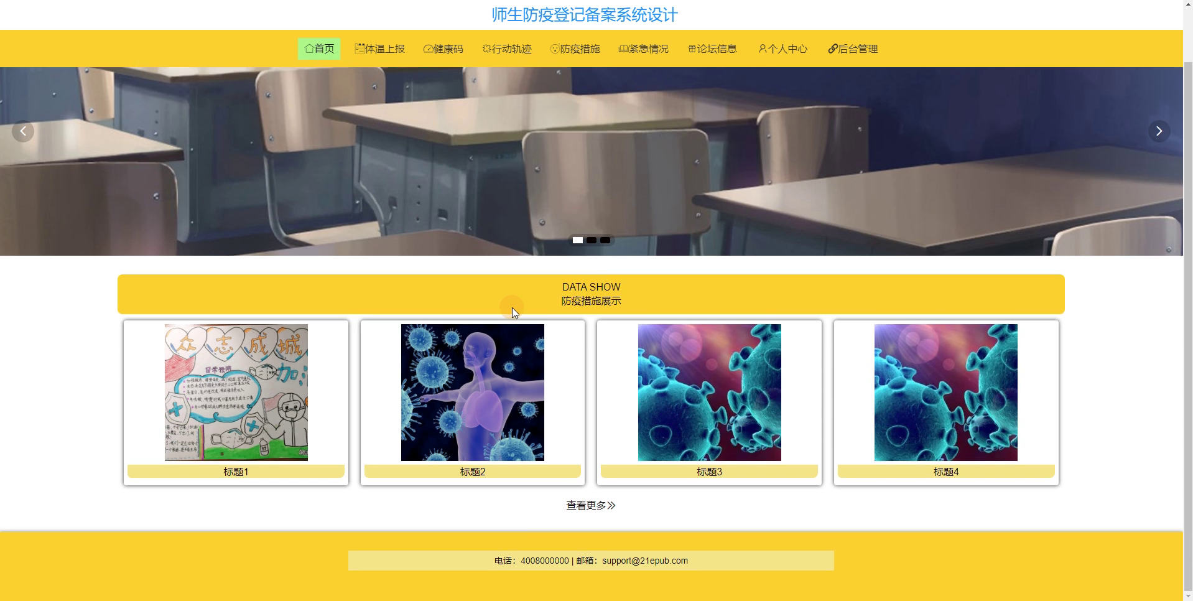The image size is (1193, 601).
Task: Open the 个人中心 menu item
Action: [783, 49]
